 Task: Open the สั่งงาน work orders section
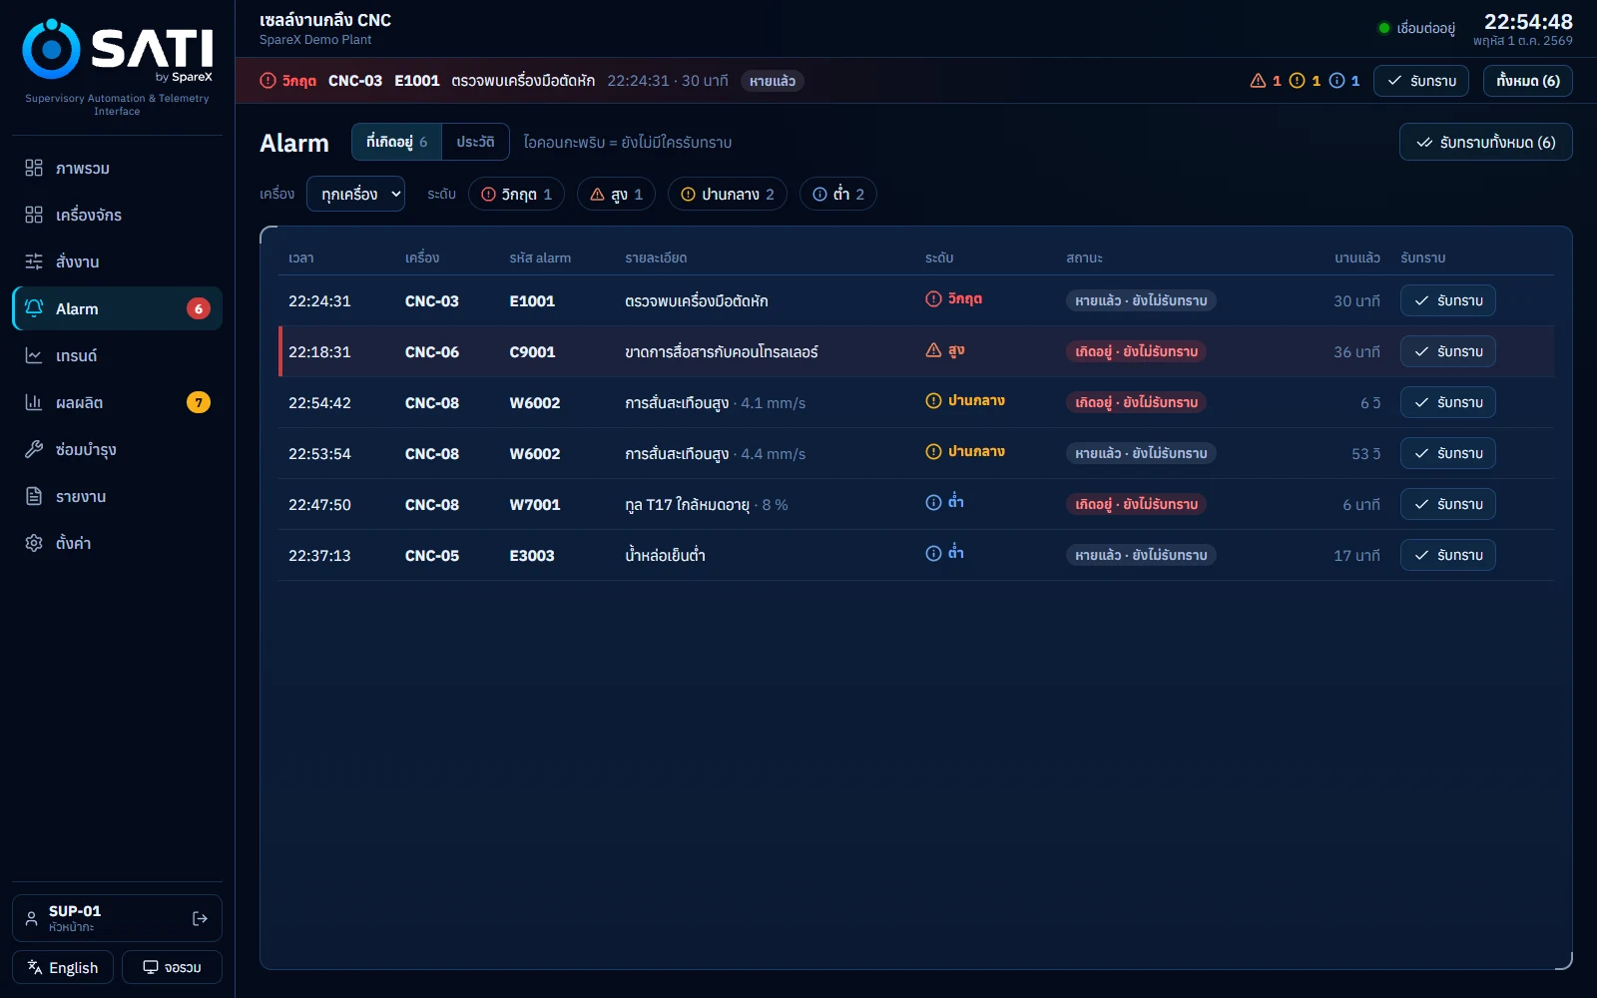[117, 261]
